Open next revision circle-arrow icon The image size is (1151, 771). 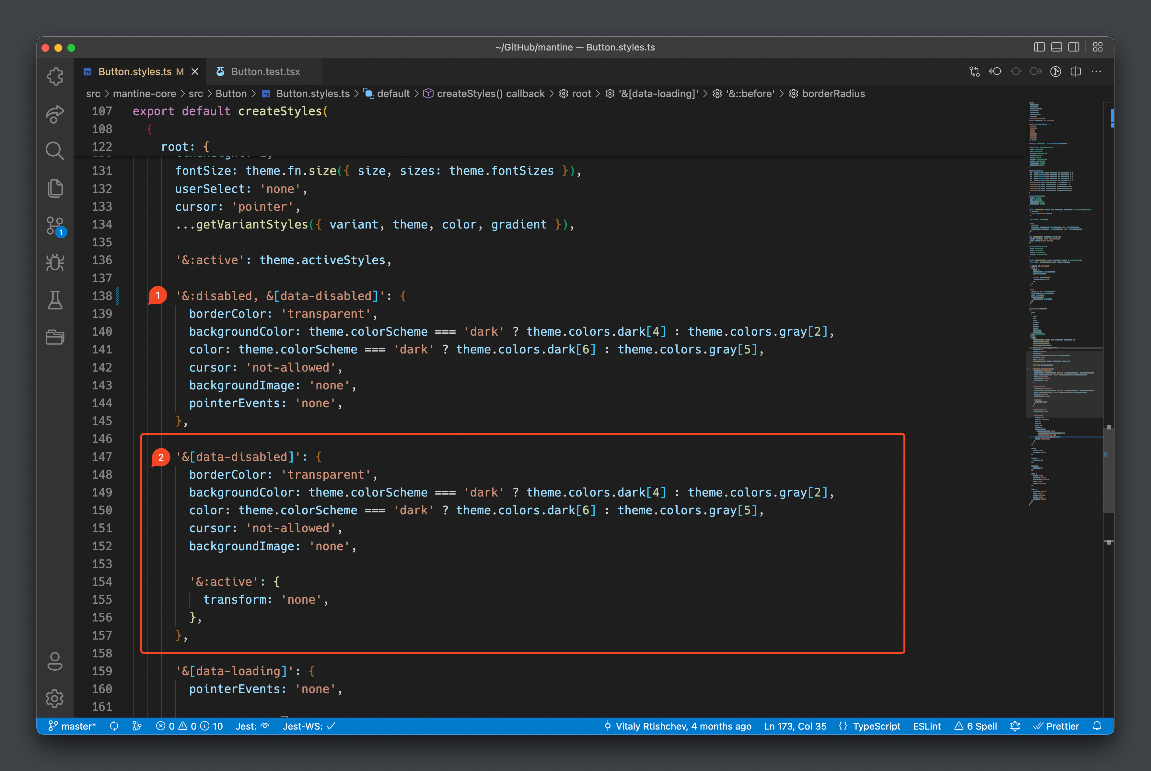1035,72
